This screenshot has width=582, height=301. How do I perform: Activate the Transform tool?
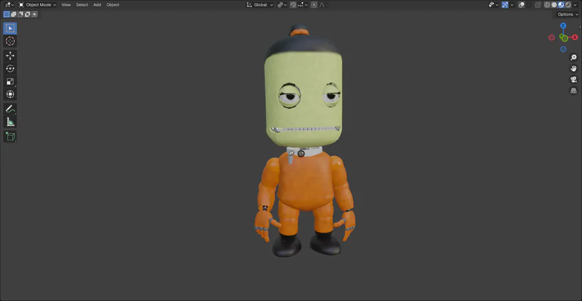(10, 94)
